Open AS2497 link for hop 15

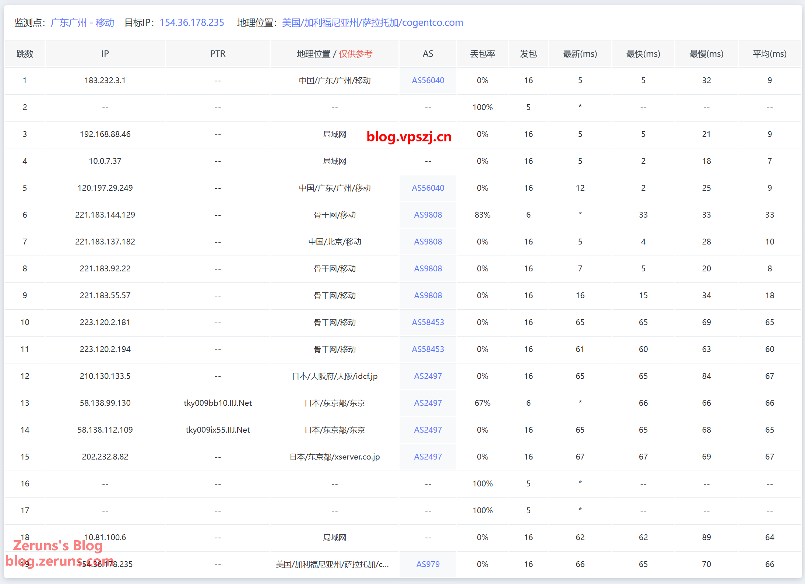428,457
